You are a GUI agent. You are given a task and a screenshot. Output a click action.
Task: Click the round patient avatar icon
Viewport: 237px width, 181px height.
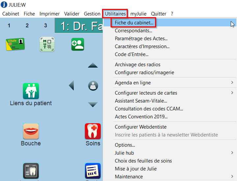pos(93,86)
